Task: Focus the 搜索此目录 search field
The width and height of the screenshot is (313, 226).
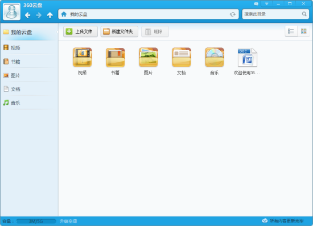Action: 275,14
